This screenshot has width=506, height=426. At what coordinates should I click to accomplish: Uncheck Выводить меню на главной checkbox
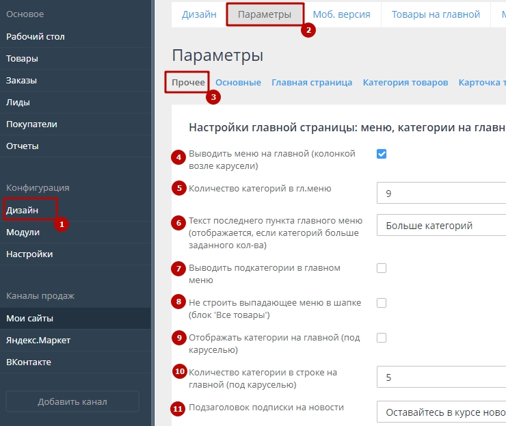(382, 154)
